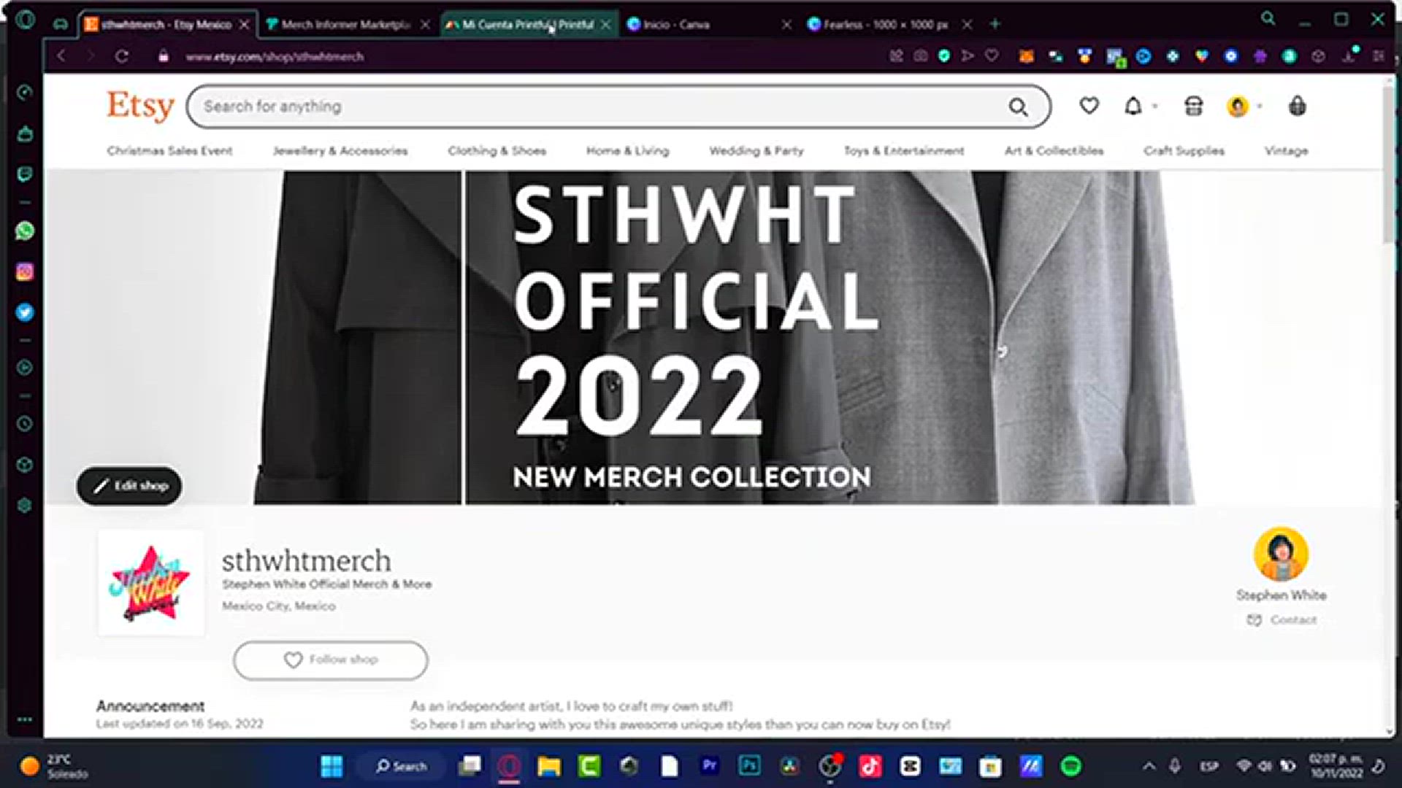This screenshot has width=1402, height=788.
Task: Open a new tab with plus
Action: [x=995, y=24]
